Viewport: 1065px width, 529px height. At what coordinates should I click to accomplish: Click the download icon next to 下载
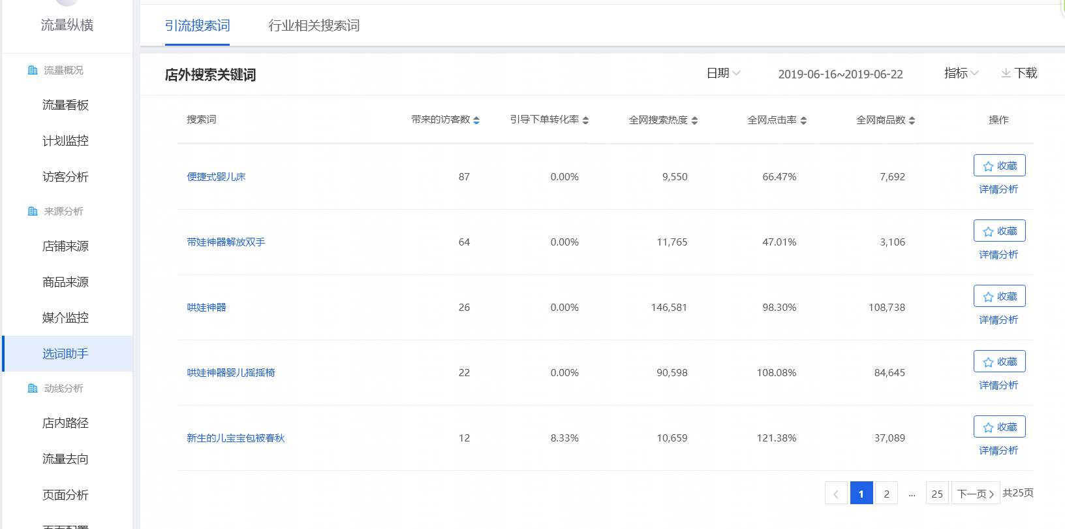[x=1006, y=73]
